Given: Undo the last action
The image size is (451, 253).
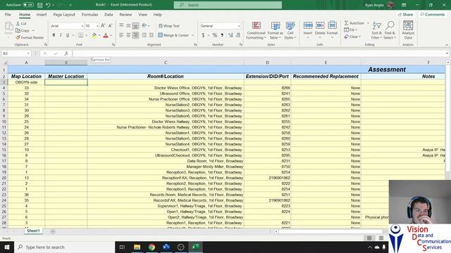Looking at the screenshot, I should point(48,5).
